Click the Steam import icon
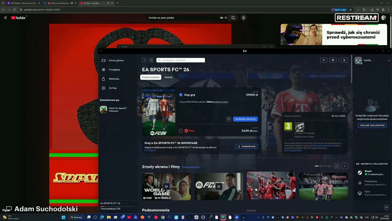Screen dimensions: 392x221 360,173
